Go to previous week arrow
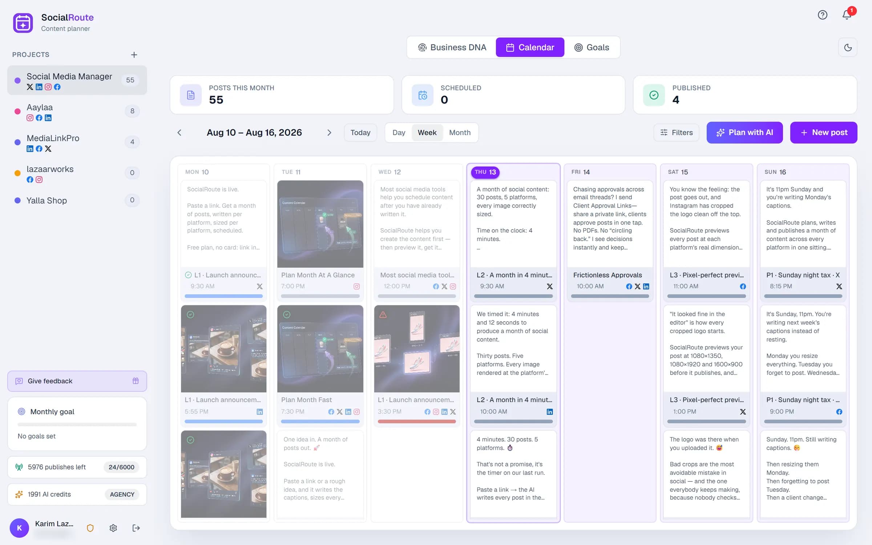 pyautogui.click(x=179, y=133)
